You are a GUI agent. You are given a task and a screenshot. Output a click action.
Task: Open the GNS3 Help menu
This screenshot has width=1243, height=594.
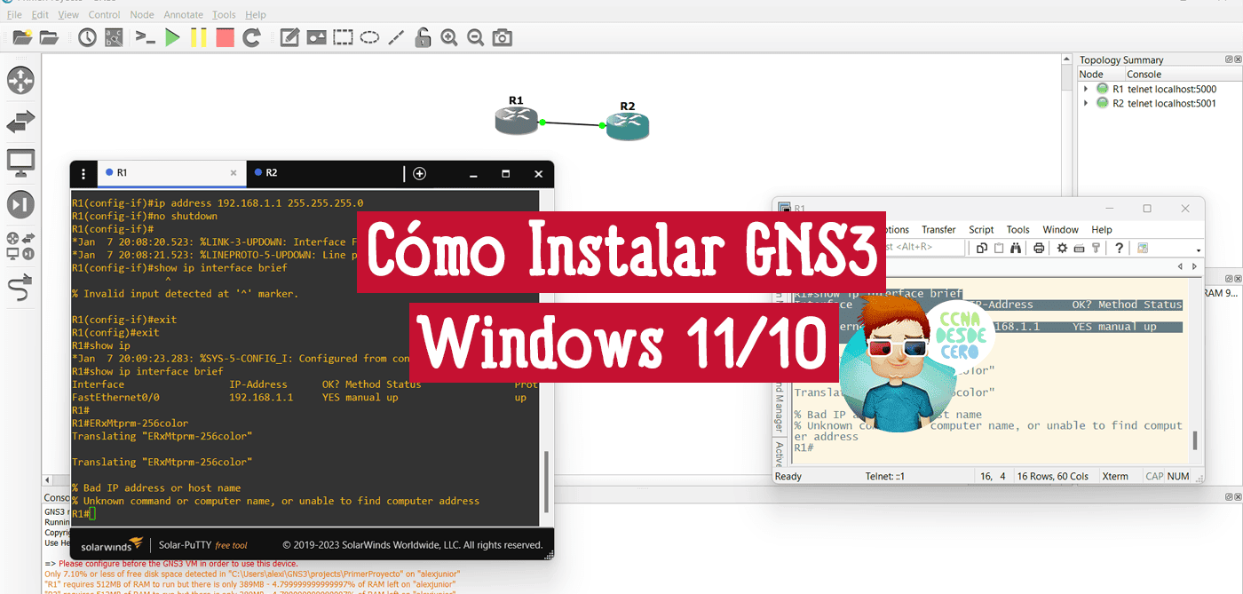click(x=256, y=15)
